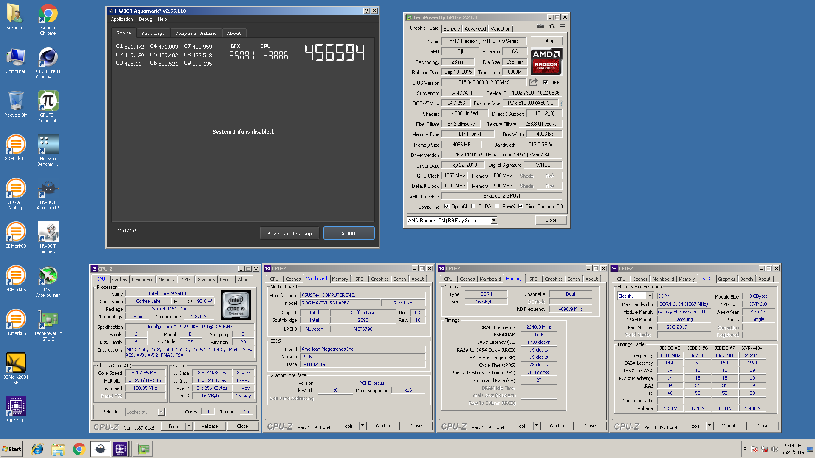This screenshot has height=458, width=815.
Task: Click Advanced tab in GPU-Z
Action: (475, 29)
